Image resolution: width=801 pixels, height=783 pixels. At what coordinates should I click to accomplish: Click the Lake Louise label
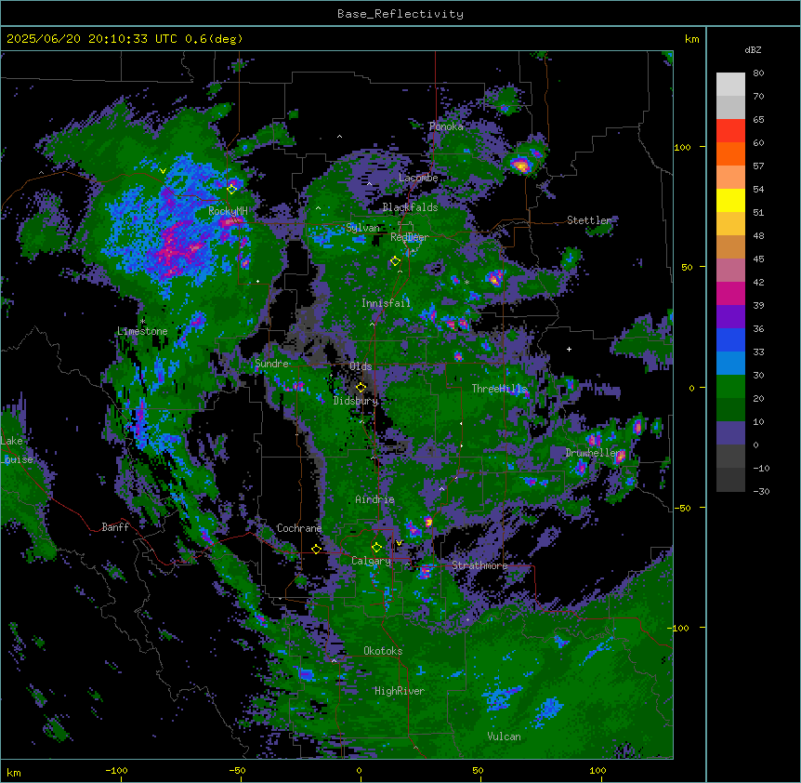click(18, 450)
